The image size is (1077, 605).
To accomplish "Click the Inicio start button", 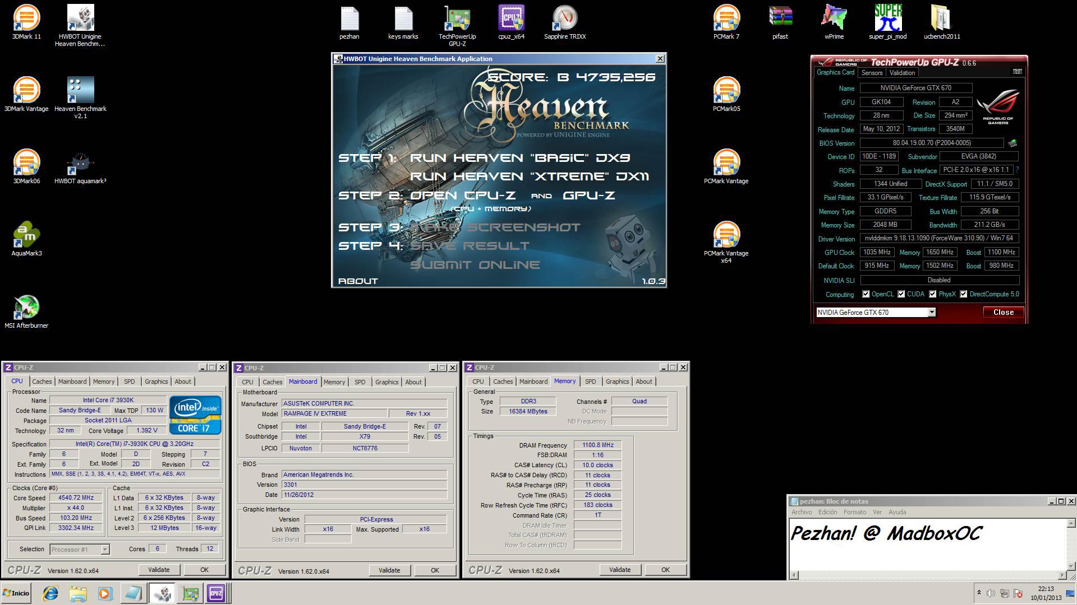I will [x=16, y=593].
